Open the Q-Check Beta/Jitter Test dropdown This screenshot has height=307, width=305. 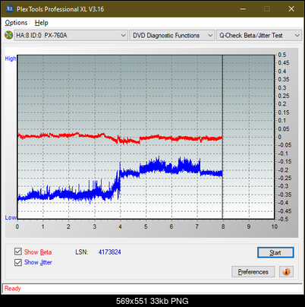tap(259, 36)
